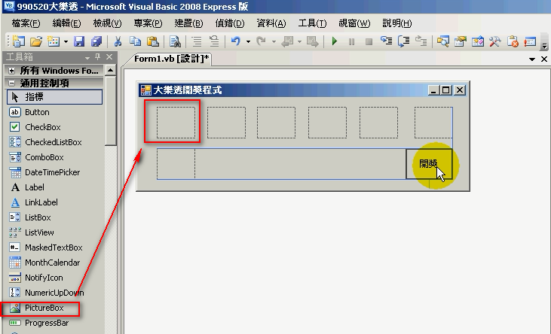Click the New Project toolbar icon
The height and width of the screenshot is (334, 551).
coord(18,41)
